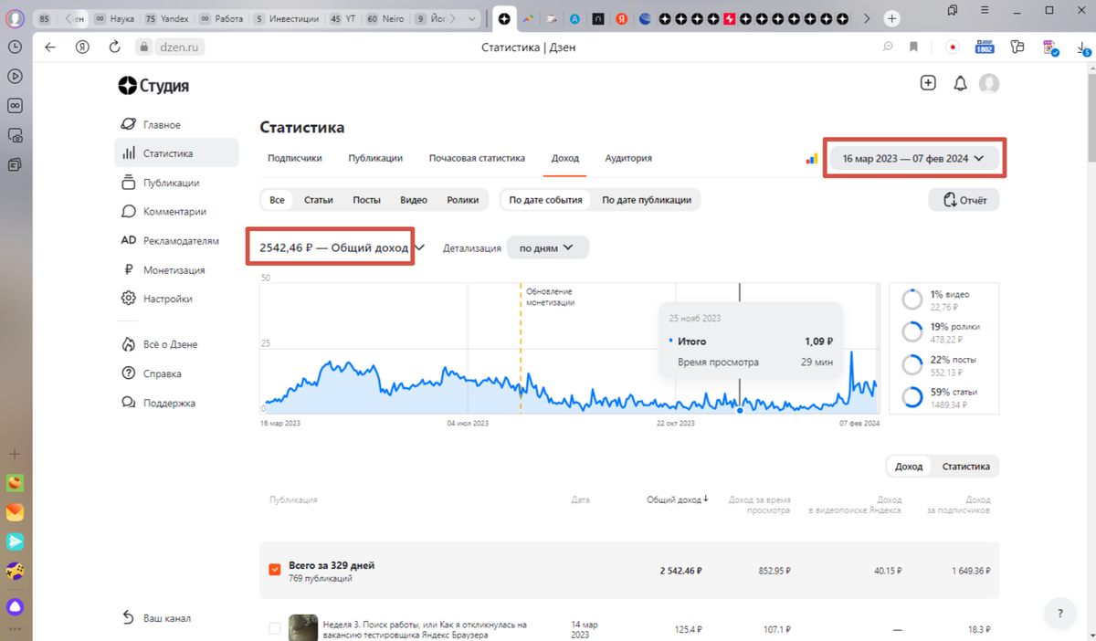The image size is (1096, 641).
Task: Open the Аудитория tab
Action: (628, 158)
